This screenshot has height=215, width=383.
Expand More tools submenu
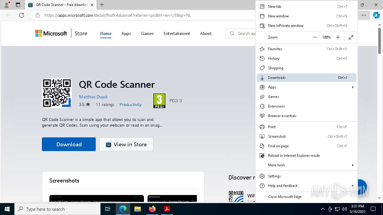tap(306, 165)
